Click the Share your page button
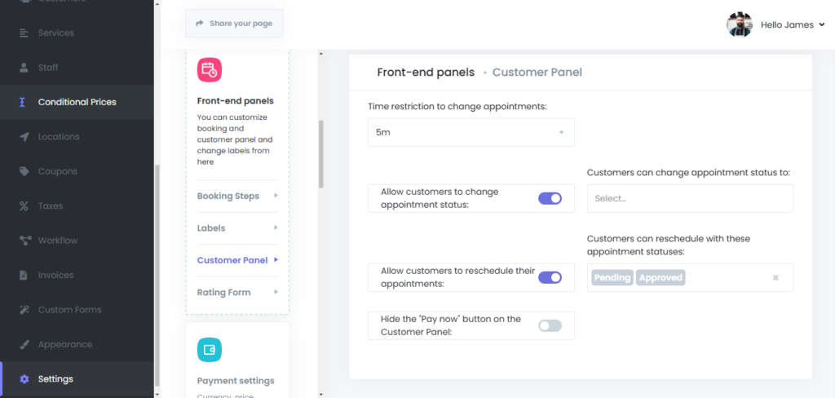Screen dimensions: 835x398 (x=234, y=24)
